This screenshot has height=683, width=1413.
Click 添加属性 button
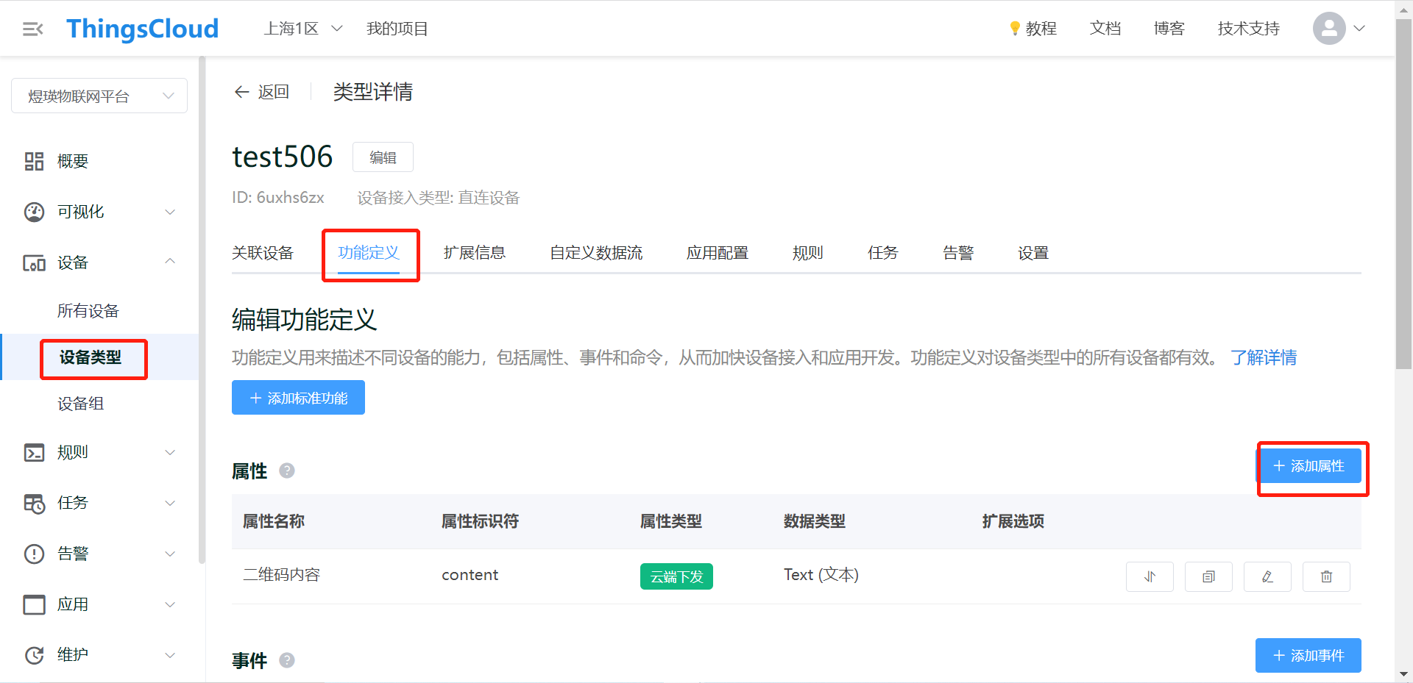[x=1308, y=466]
